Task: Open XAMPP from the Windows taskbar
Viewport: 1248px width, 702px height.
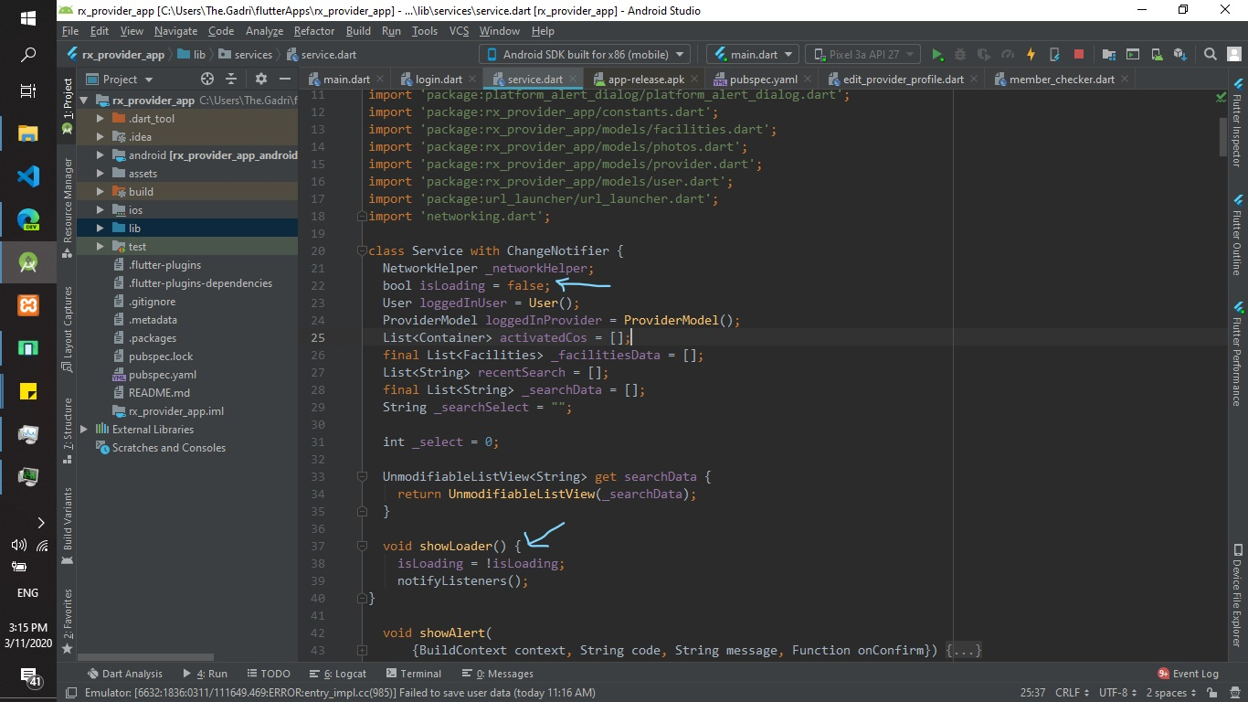Action: (x=28, y=304)
